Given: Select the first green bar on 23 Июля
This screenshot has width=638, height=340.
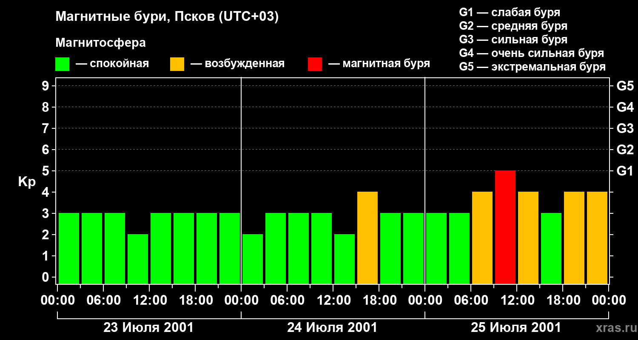Looking at the screenshot, I should tap(69, 248).
